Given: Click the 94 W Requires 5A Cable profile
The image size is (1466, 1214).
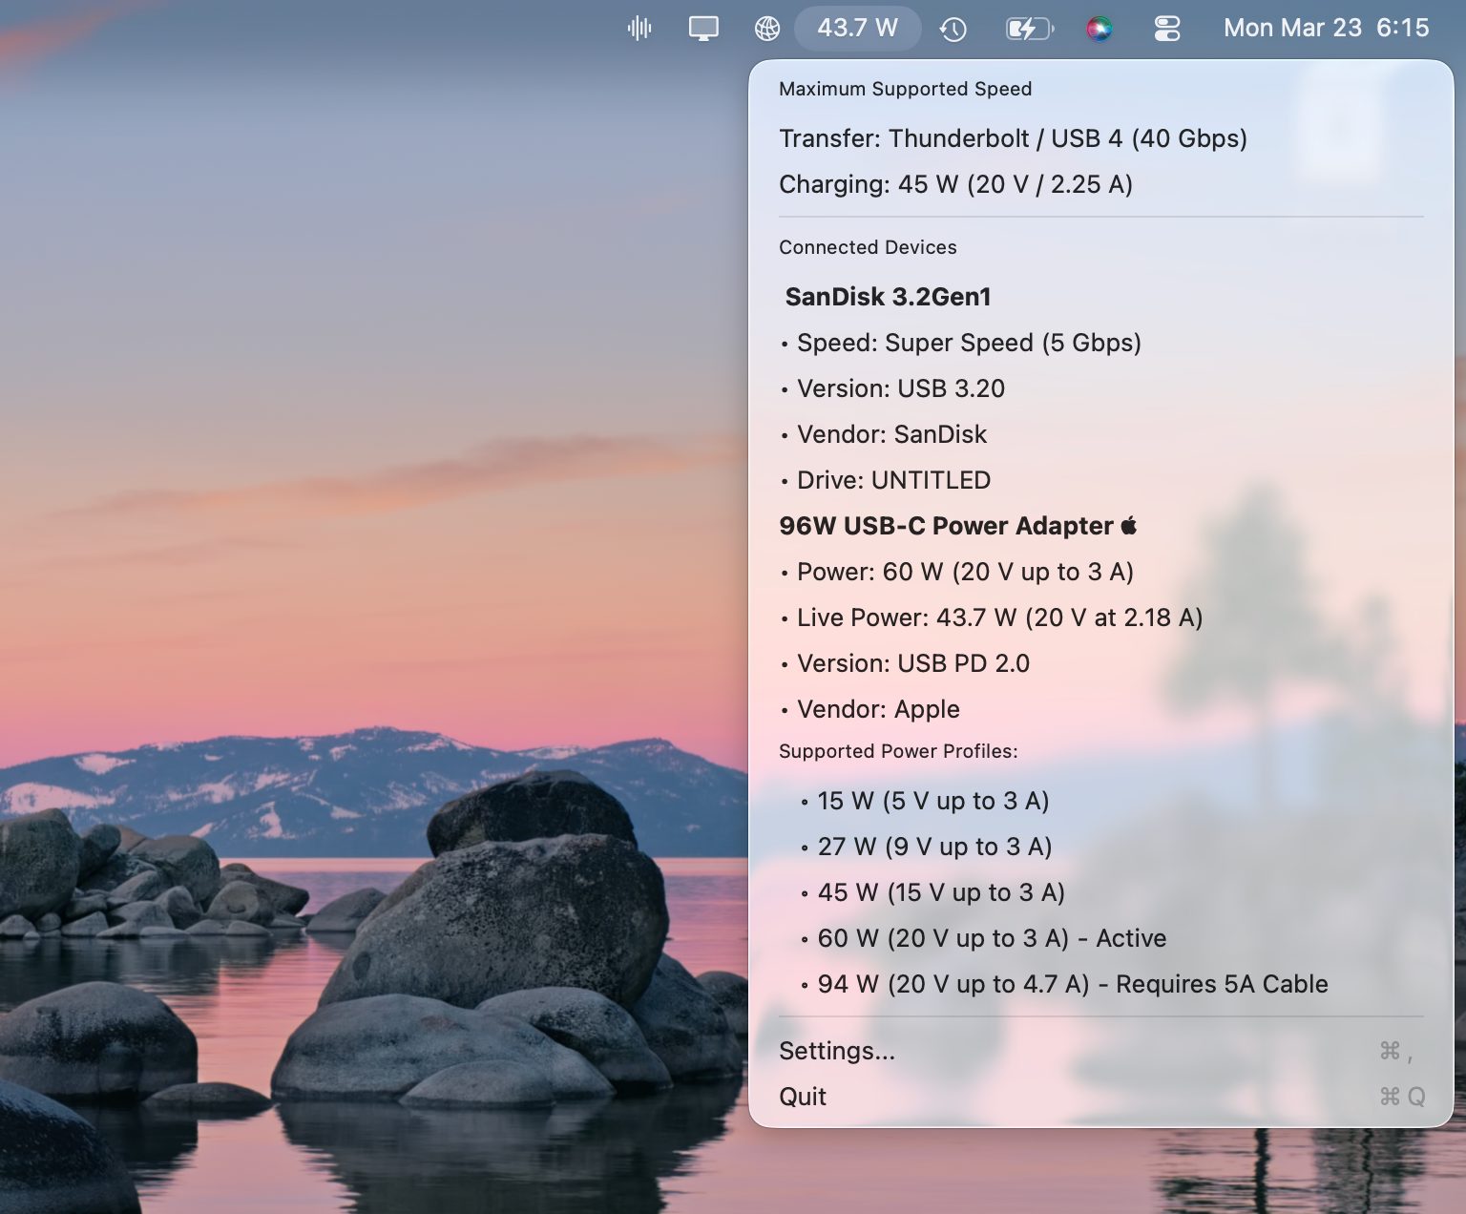Looking at the screenshot, I should [1065, 984].
